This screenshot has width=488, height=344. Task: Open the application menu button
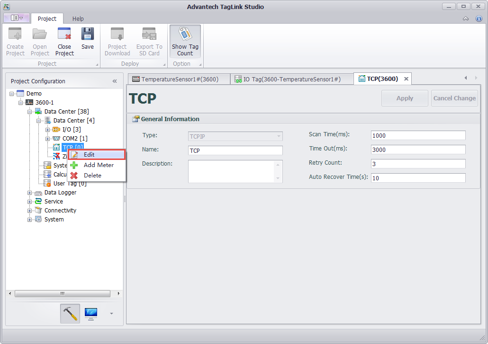[17, 18]
